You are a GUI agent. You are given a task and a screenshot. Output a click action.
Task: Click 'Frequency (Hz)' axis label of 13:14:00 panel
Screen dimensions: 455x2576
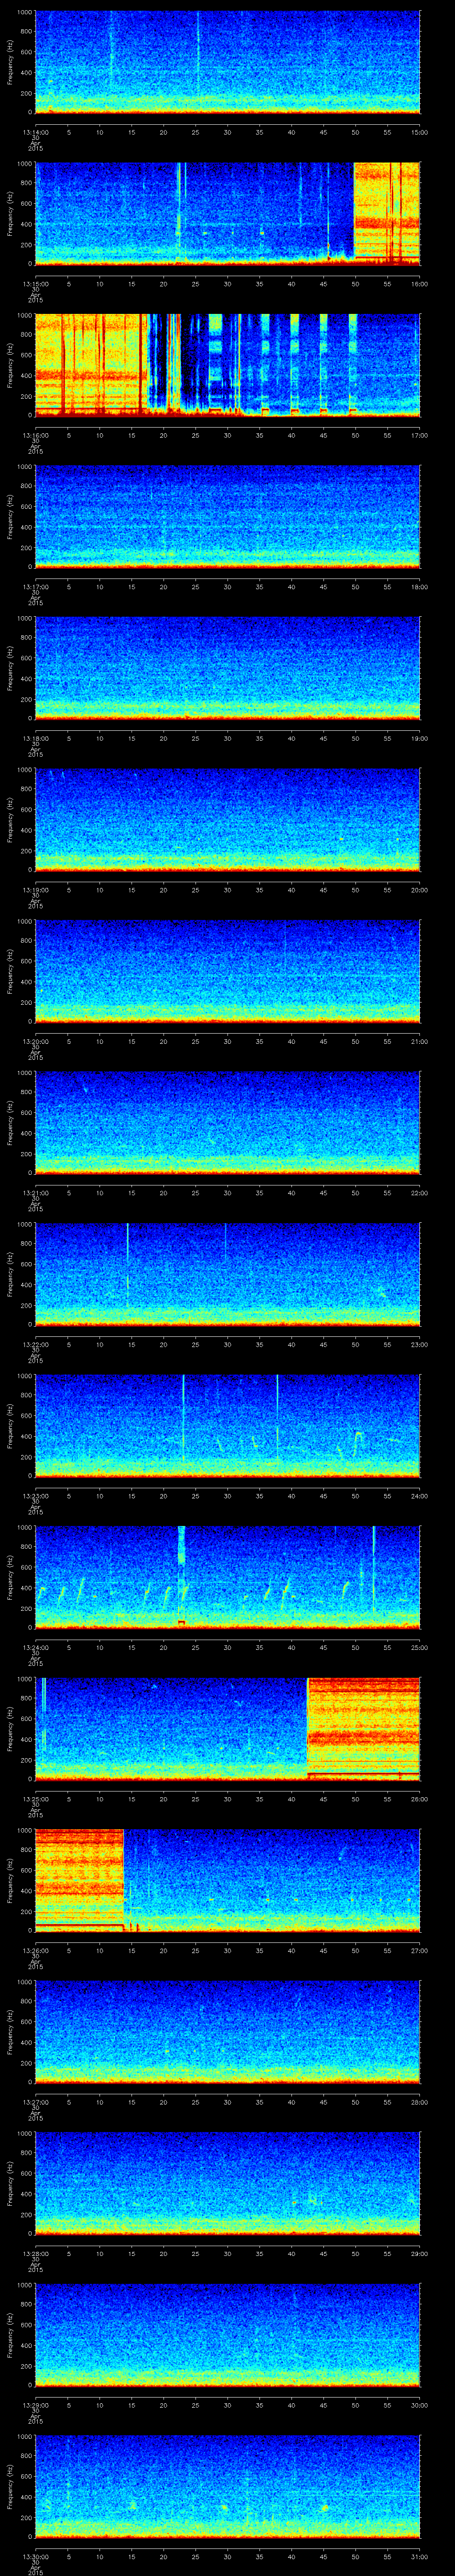[10, 63]
